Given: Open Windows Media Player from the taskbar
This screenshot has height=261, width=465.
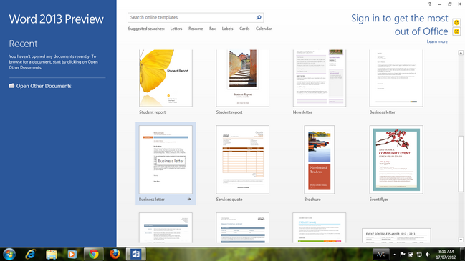Looking at the screenshot, I should tap(72, 254).
